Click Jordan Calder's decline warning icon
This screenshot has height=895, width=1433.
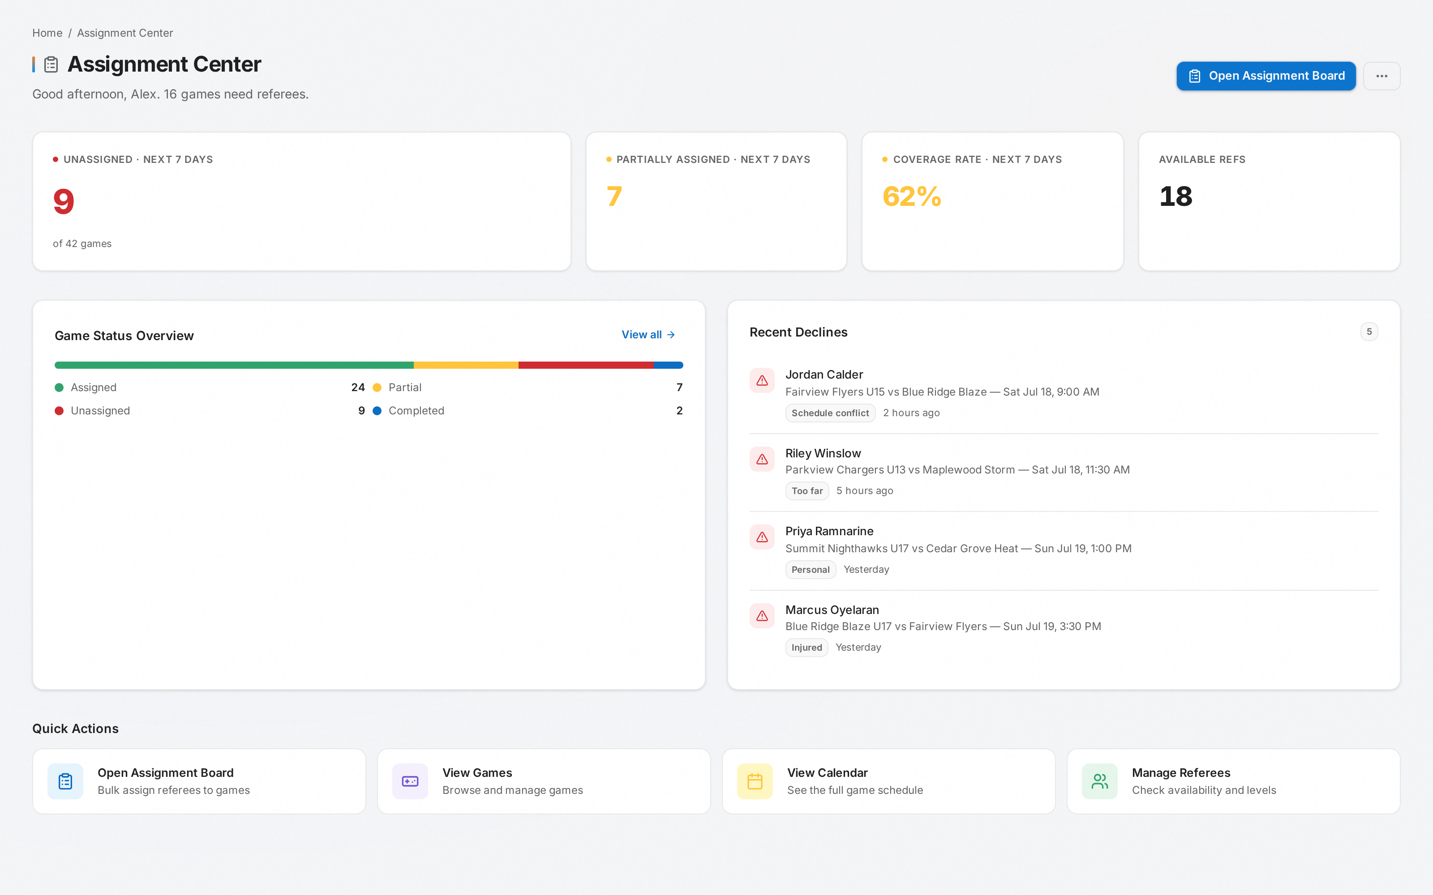(x=762, y=381)
